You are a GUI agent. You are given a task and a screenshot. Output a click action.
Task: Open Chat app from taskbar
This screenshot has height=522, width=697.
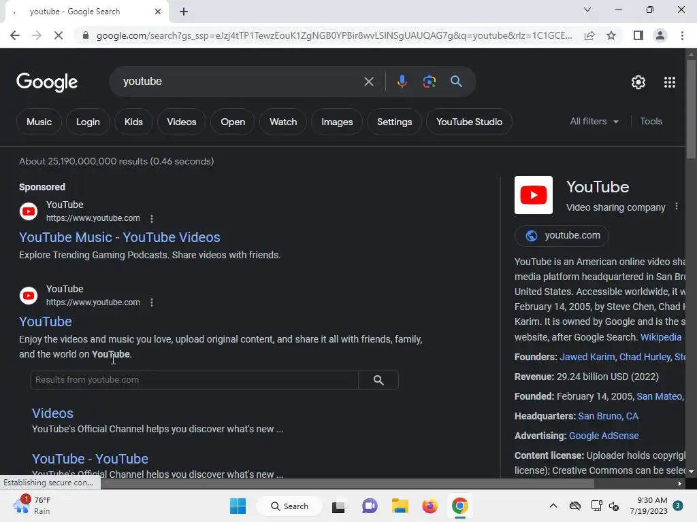(370, 506)
